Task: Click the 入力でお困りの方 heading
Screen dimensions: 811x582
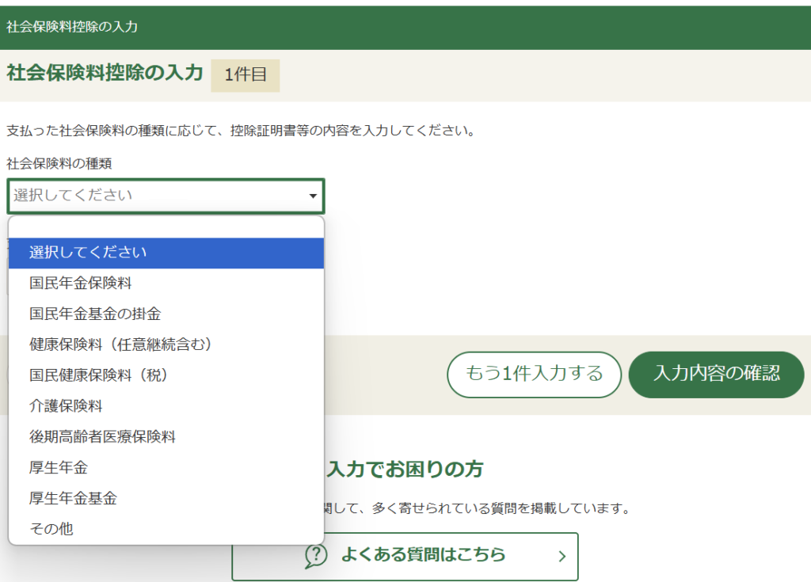Action: (405, 470)
